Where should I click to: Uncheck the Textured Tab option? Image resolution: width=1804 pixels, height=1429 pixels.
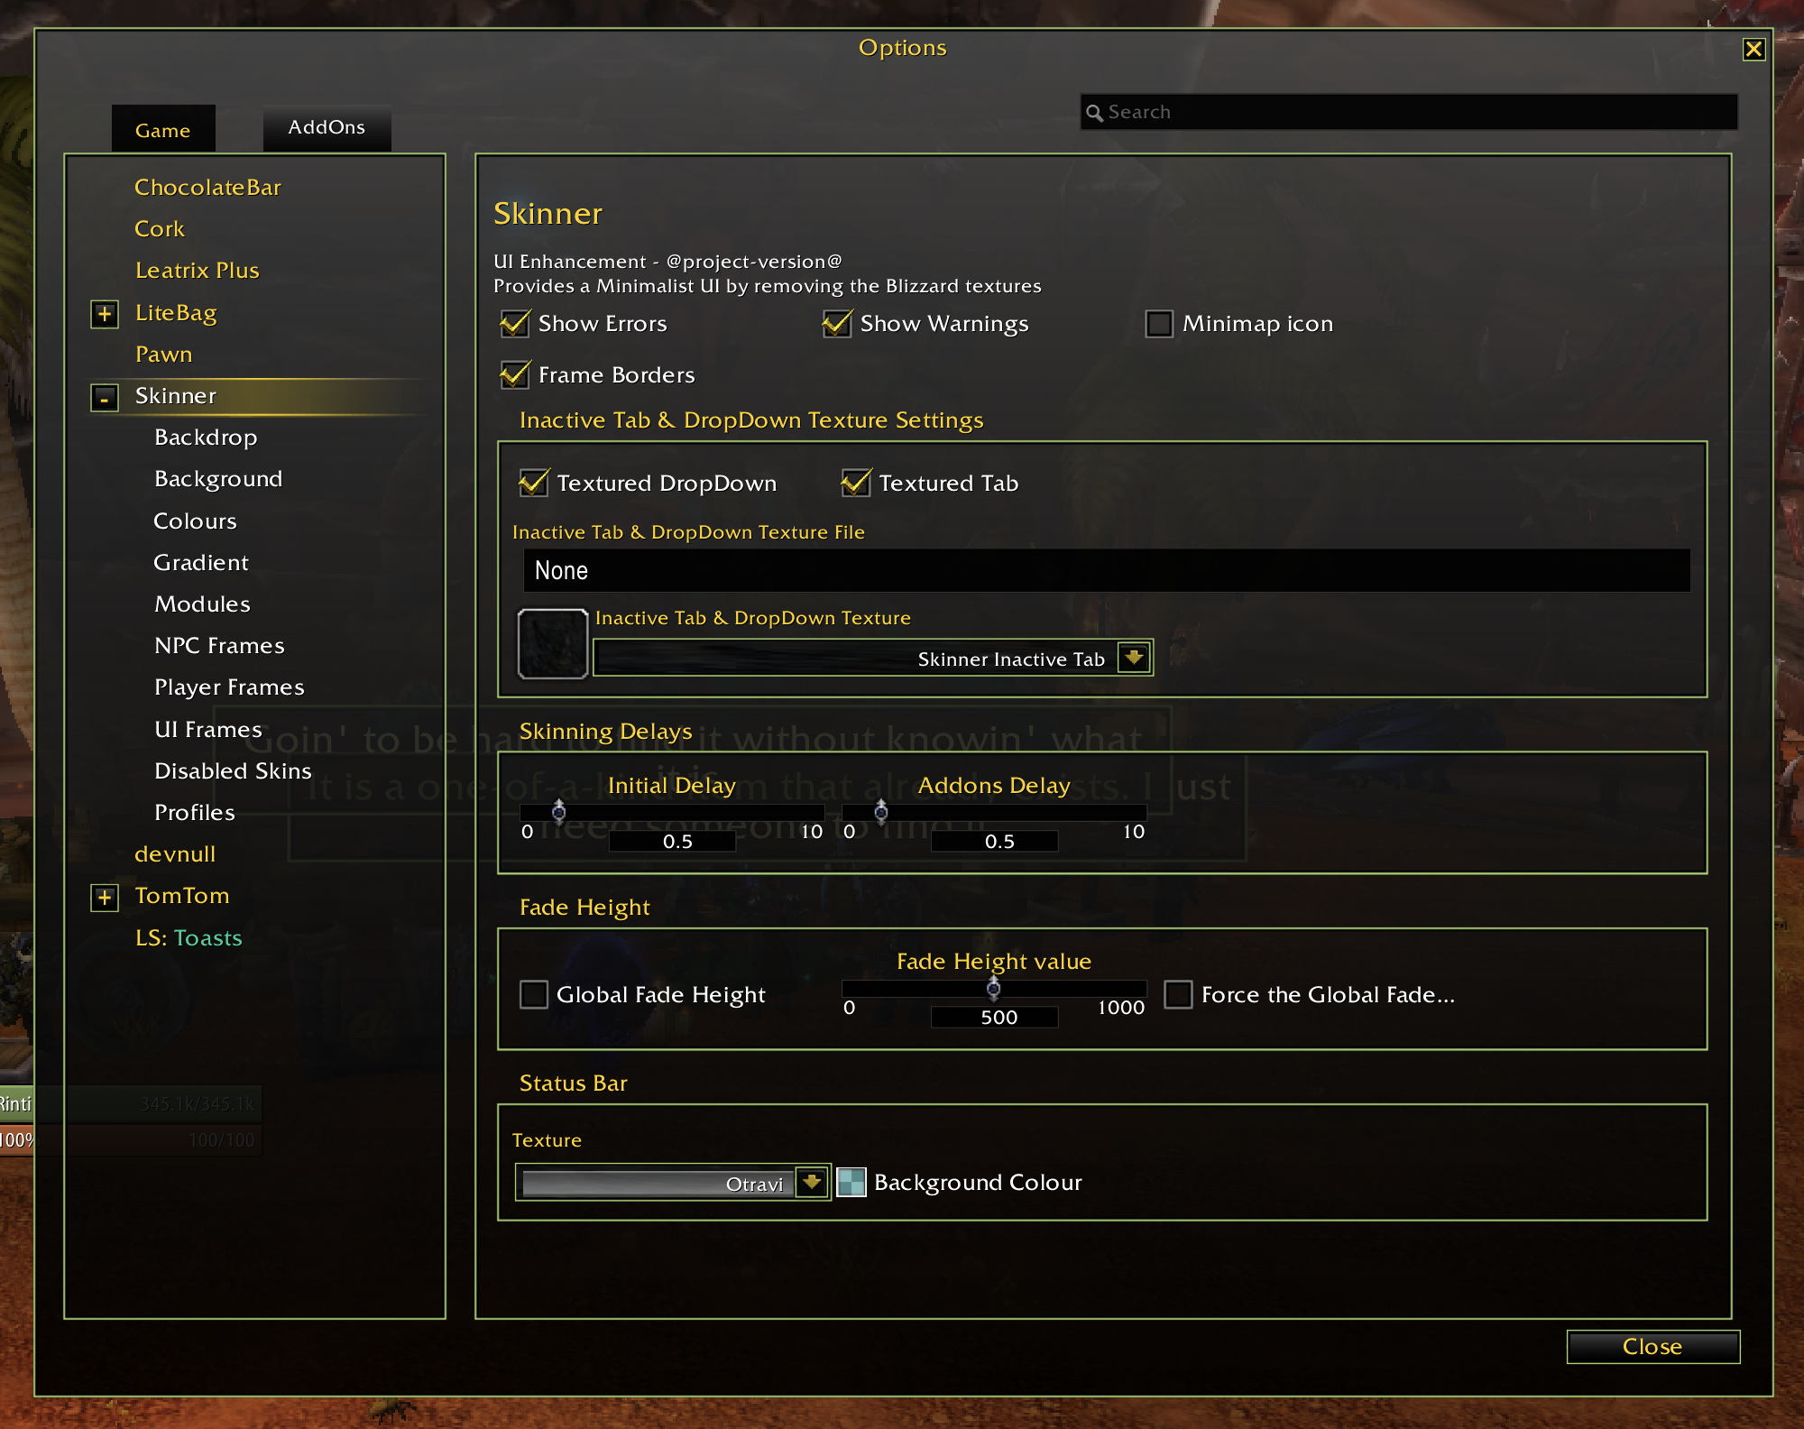pyautogui.click(x=855, y=484)
